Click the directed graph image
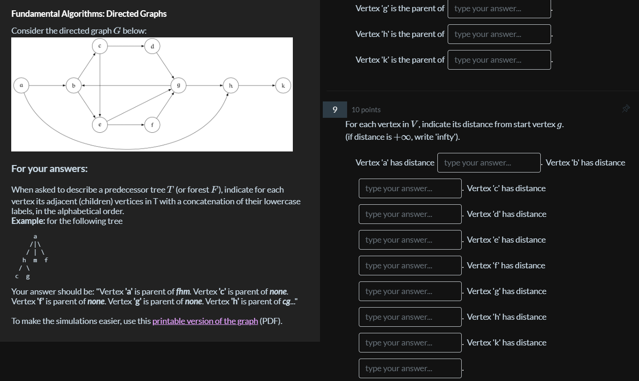This screenshot has width=639, height=381. pyautogui.click(x=152, y=94)
